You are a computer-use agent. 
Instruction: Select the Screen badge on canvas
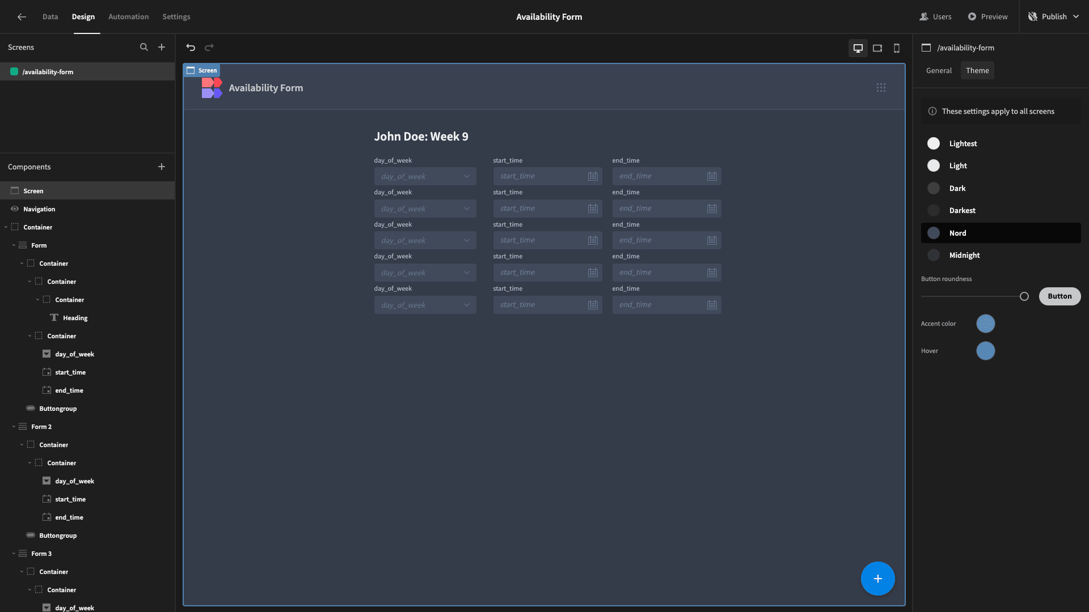202,70
